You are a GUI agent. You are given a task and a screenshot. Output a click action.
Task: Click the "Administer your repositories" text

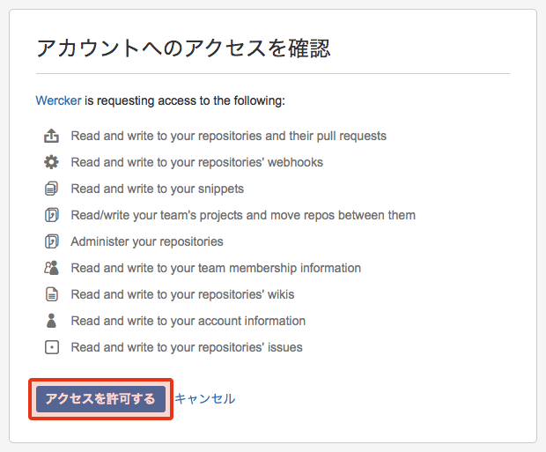pyautogui.click(x=147, y=241)
